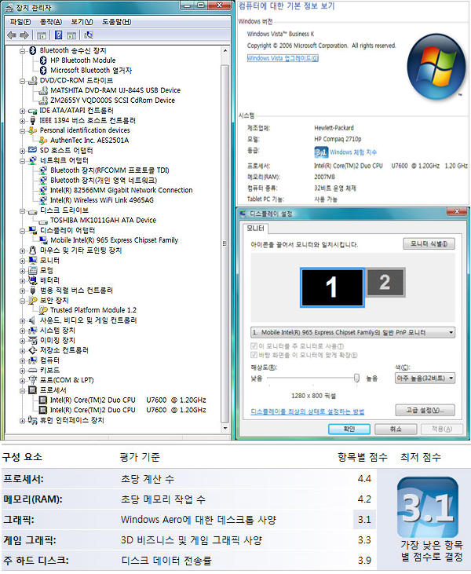
Task: Select monitor 1 thumbnail
Action: pos(332,287)
